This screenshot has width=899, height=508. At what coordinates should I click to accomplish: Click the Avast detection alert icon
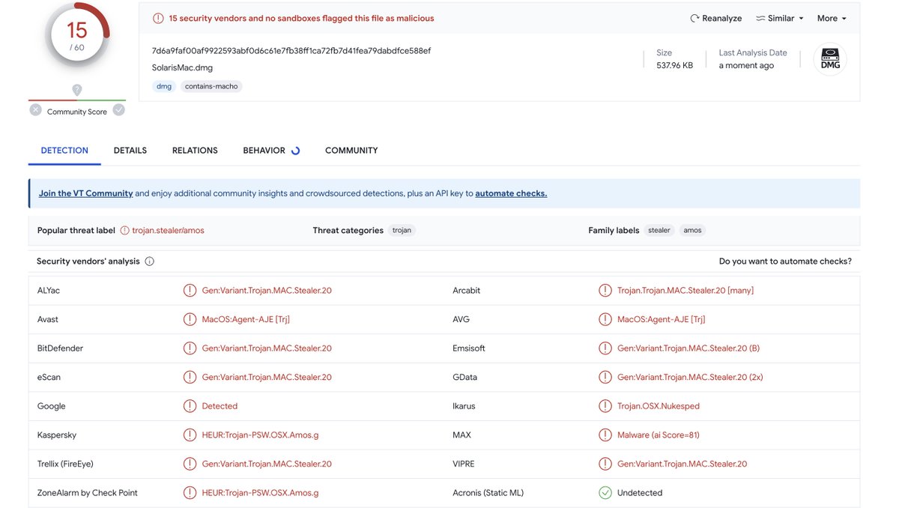(190, 319)
